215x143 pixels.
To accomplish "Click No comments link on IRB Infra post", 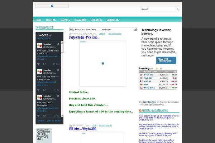I will pos(105,125).
